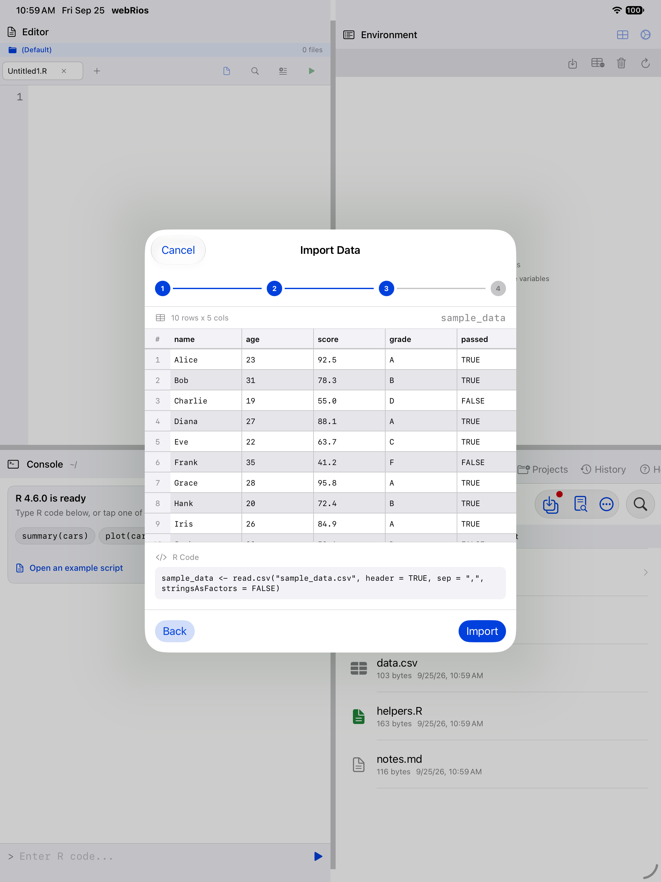Run script with green play icon in Editor
661x882 pixels.
pos(312,71)
